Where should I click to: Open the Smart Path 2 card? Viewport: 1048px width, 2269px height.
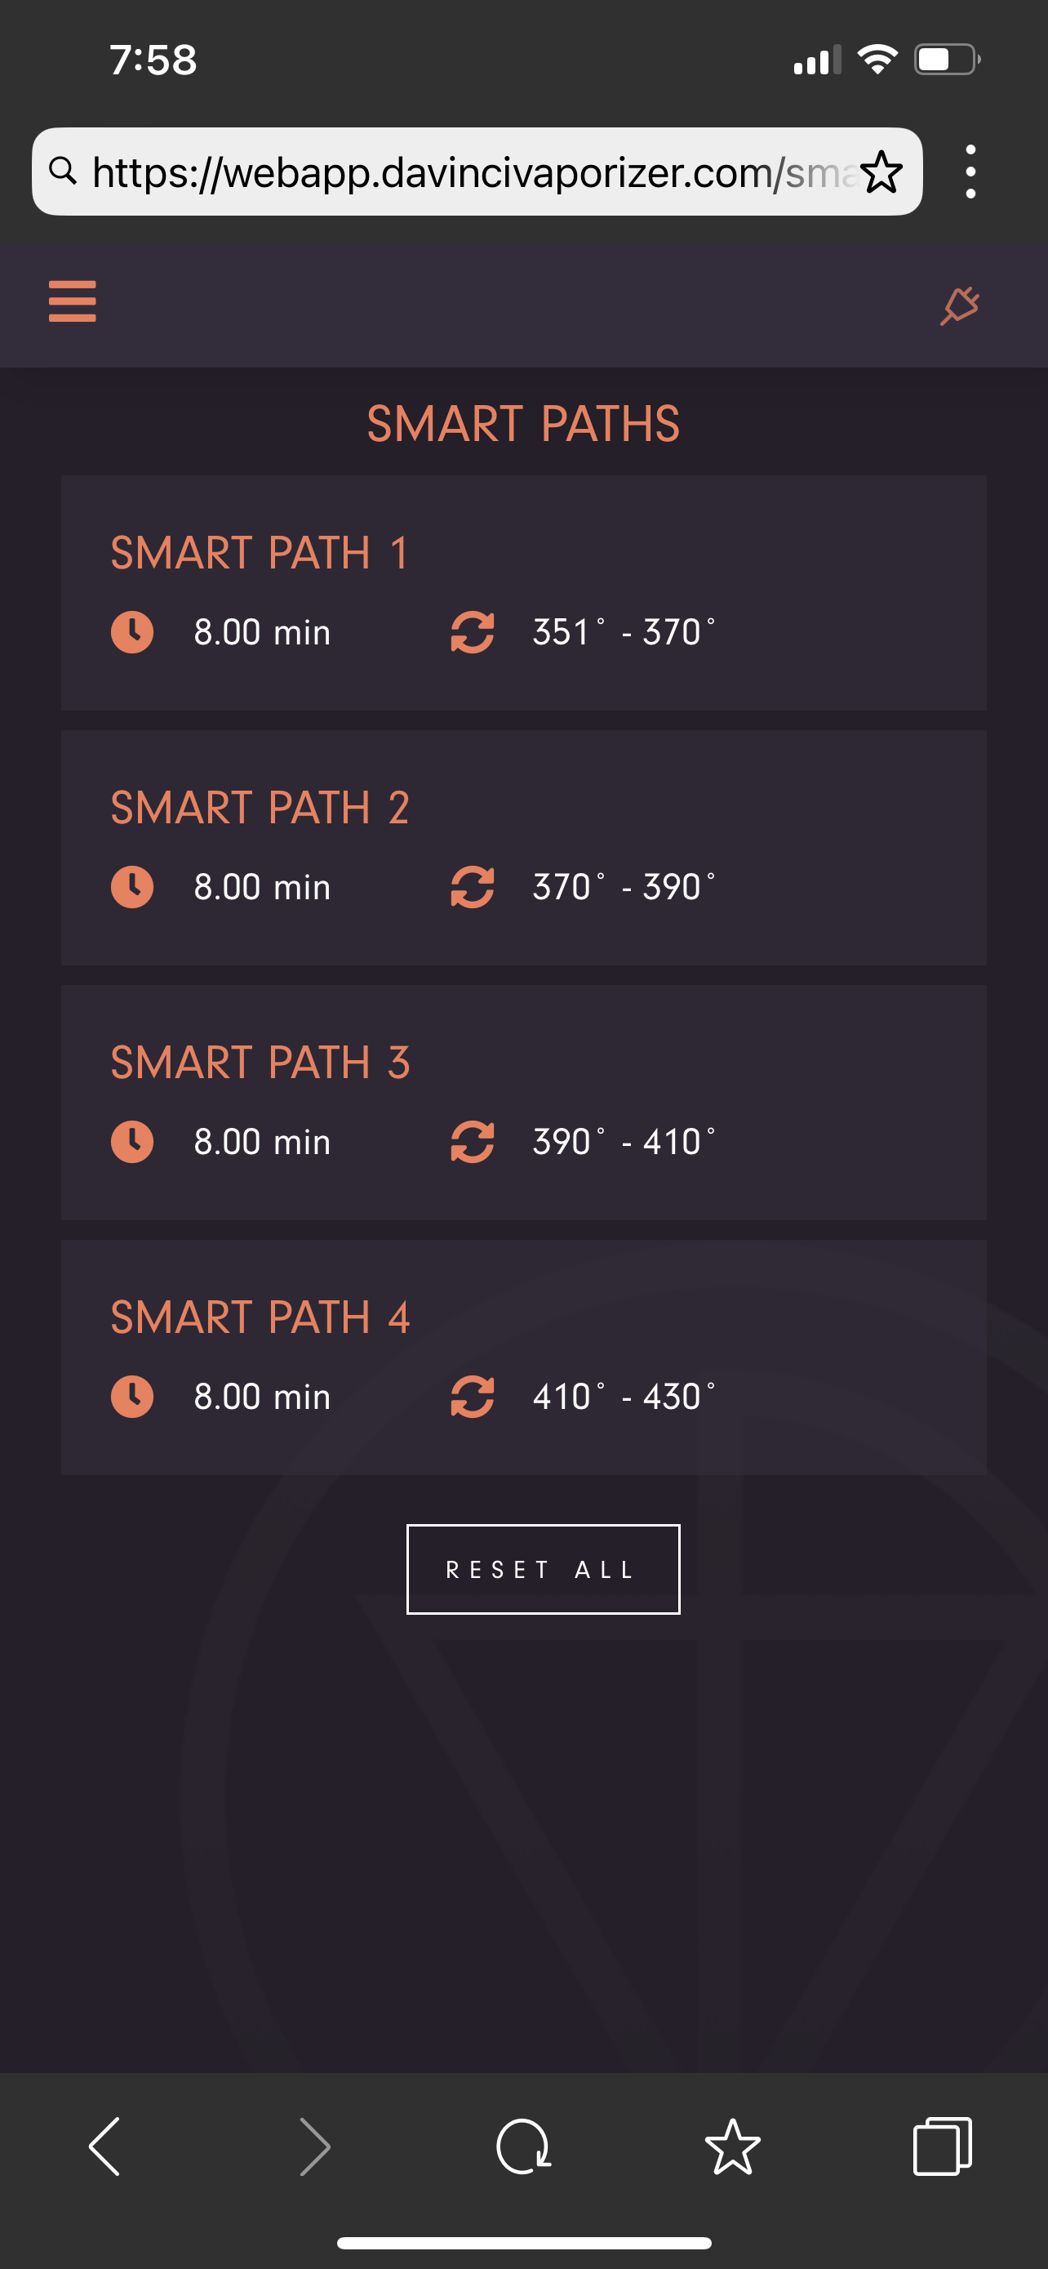pyautogui.click(x=523, y=847)
